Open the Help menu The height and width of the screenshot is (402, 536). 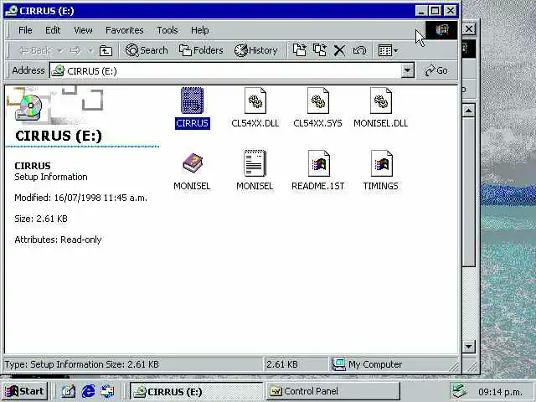point(199,30)
